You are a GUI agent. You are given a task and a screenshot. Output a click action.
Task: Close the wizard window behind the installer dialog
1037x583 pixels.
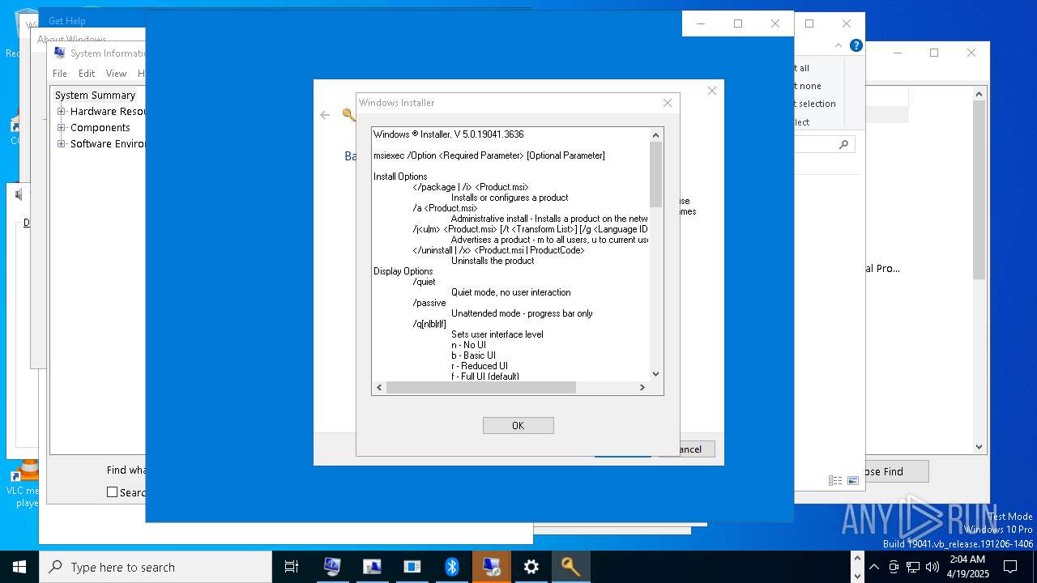point(712,91)
